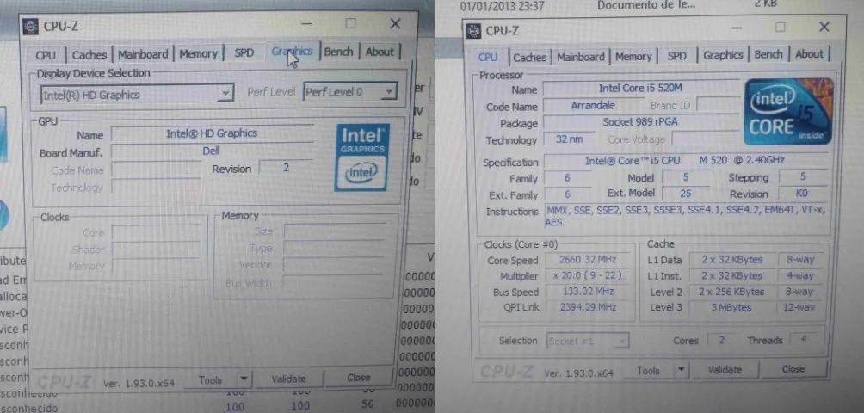
Task: Click Validate button in right CPU-Z window
Action: click(x=725, y=370)
